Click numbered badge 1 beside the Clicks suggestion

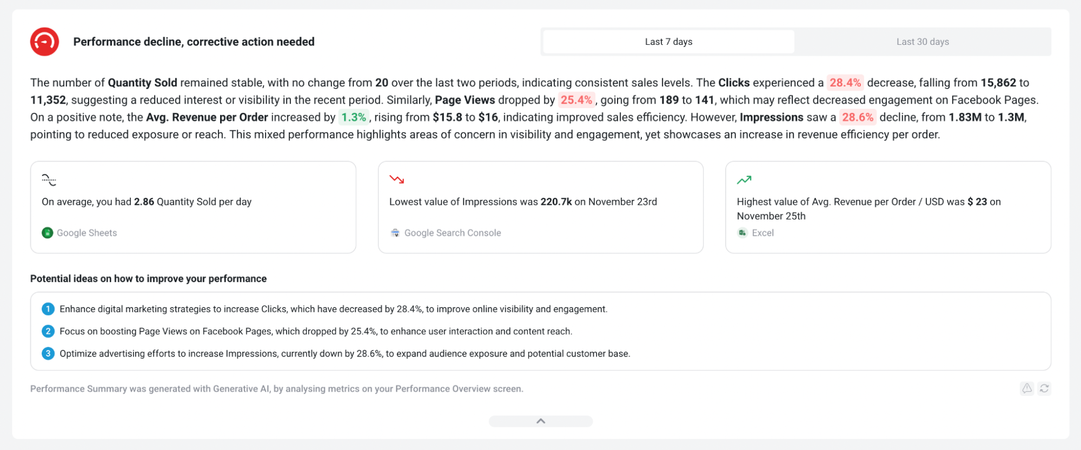pyautogui.click(x=48, y=309)
